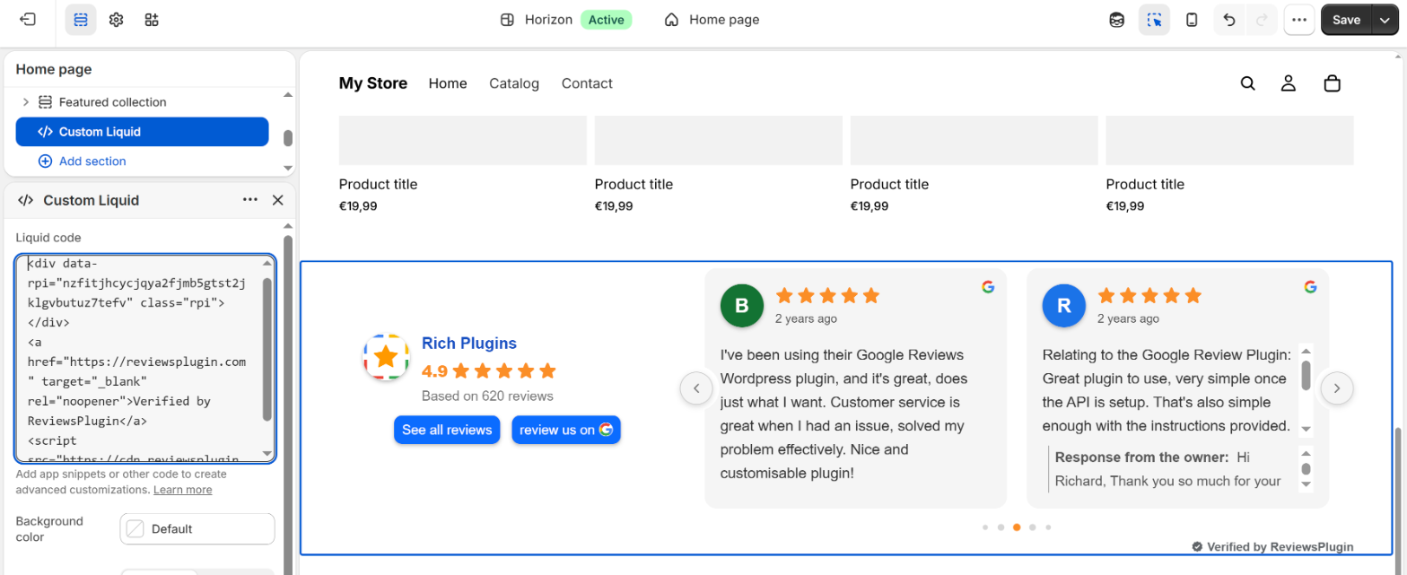The height and width of the screenshot is (575, 1407).
Task: Select Custom Liquid section in tree
Action: [x=142, y=132]
